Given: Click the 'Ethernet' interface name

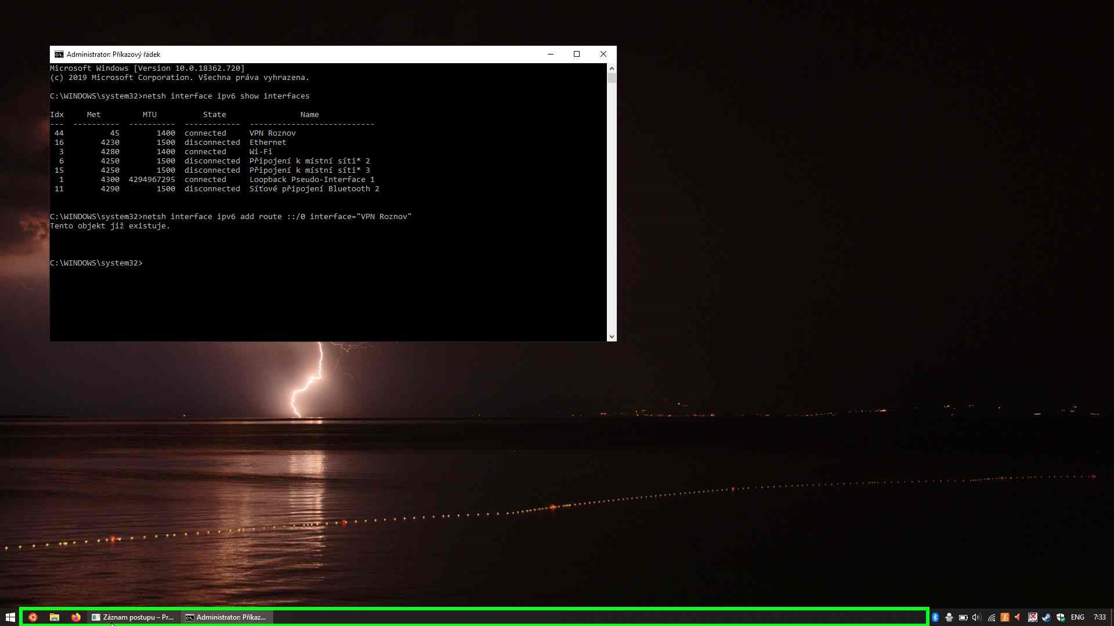Looking at the screenshot, I should pyautogui.click(x=267, y=143).
